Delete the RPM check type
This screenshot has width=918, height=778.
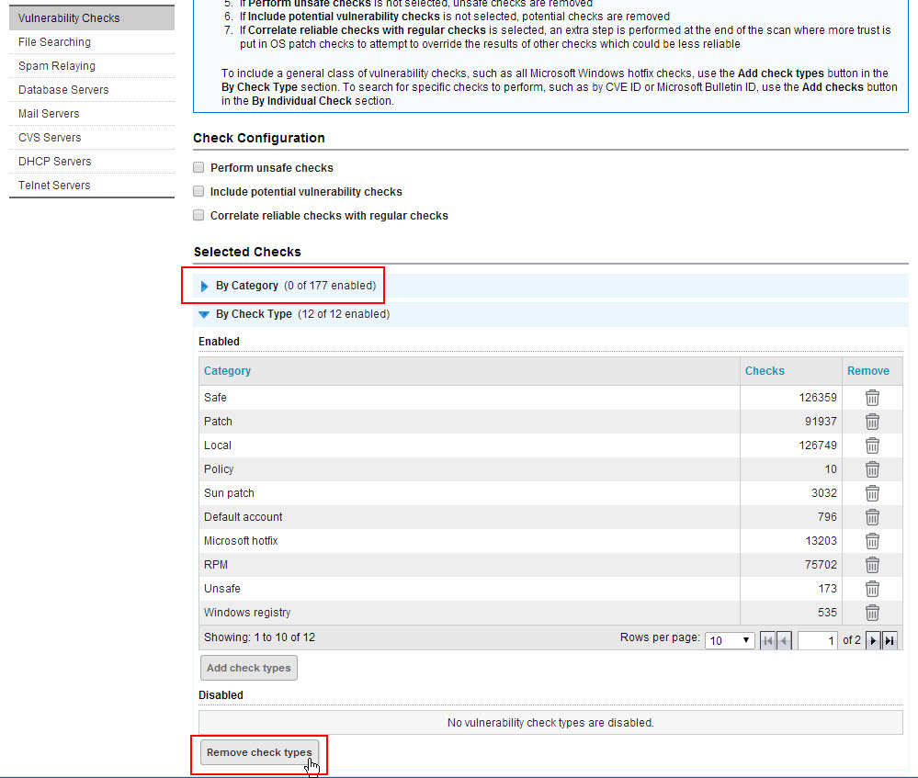click(x=871, y=564)
